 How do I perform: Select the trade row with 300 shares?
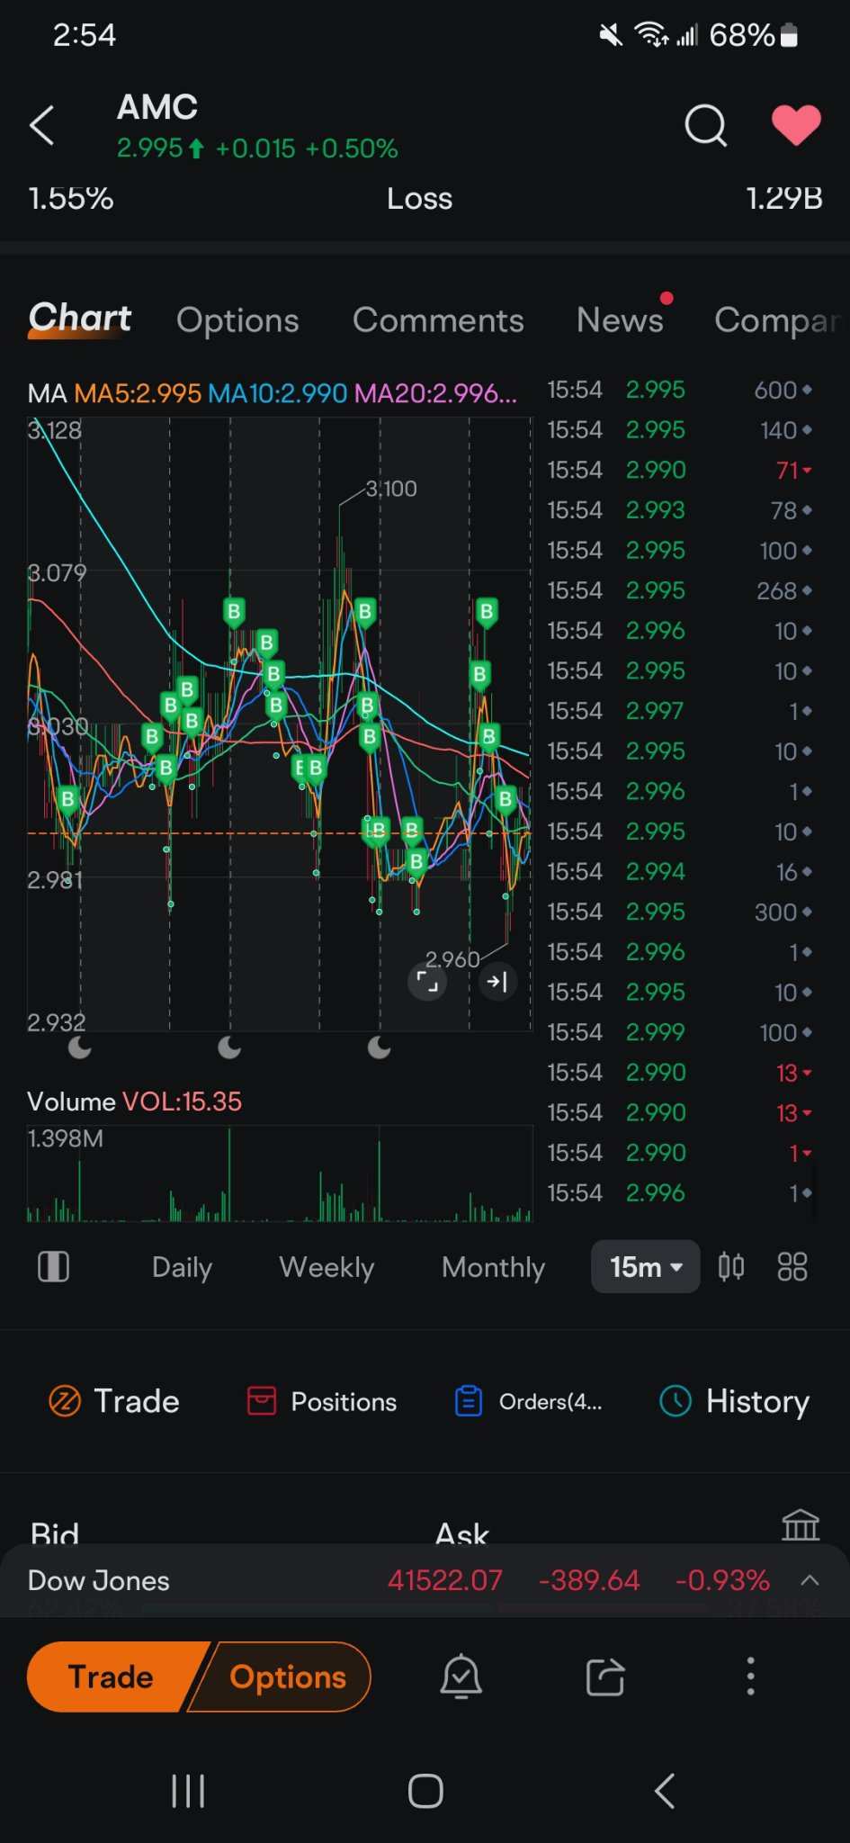pyautogui.click(x=680, y=912)
